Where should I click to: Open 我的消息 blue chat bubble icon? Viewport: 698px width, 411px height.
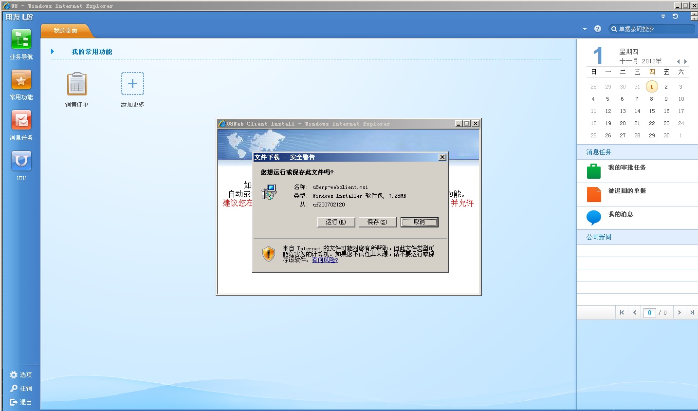click(x=594, y=218)
